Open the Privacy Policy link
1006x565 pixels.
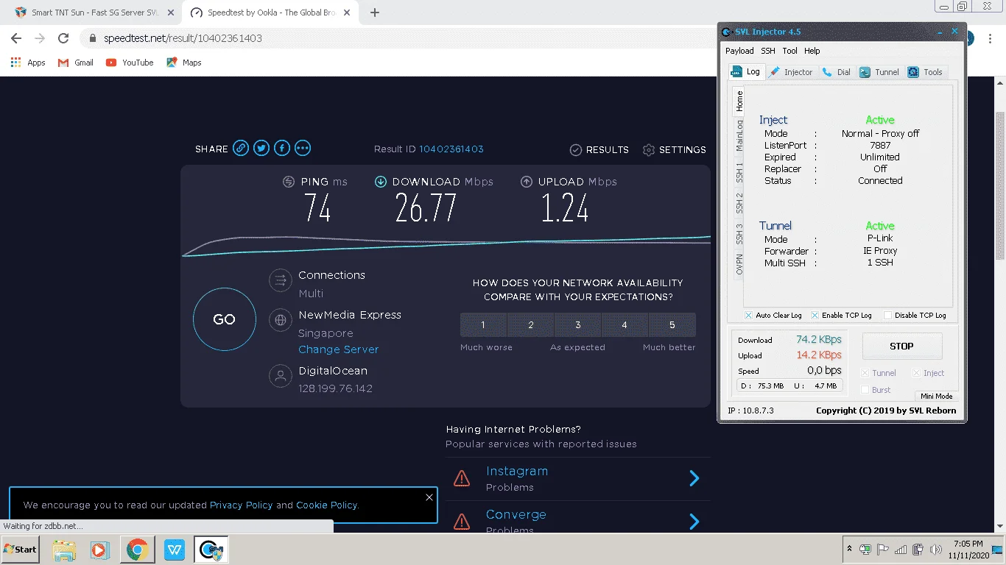(x=241, y=505)
